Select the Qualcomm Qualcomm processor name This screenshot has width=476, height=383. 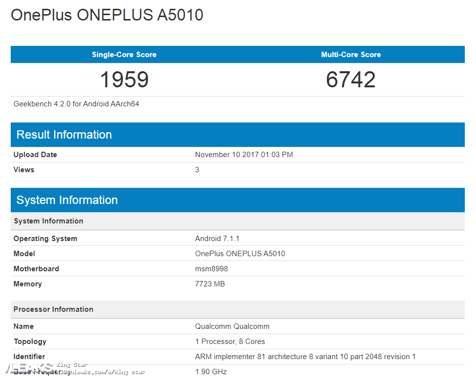click(x=232, y=326)
